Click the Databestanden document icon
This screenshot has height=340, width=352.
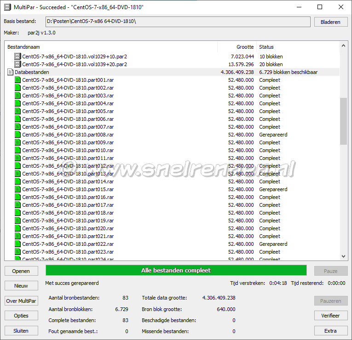(10, 72)
